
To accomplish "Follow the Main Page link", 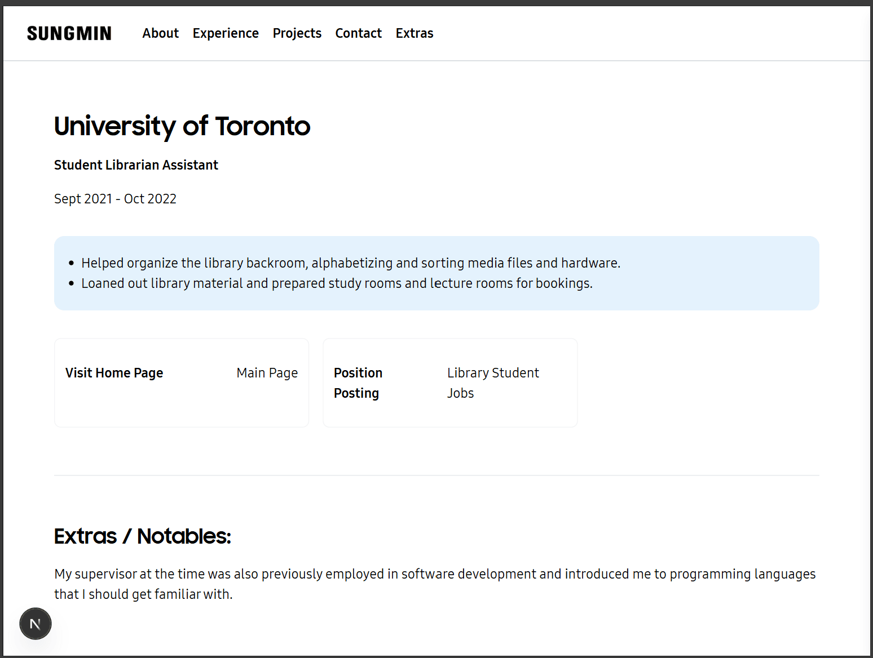I will [267, 373].
